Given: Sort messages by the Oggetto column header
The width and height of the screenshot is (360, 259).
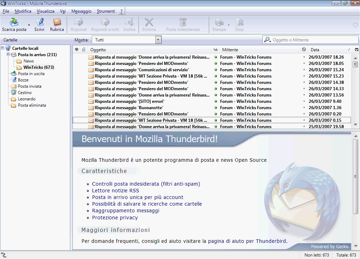Looking at the screenshot, I should [x=149, y=49].
